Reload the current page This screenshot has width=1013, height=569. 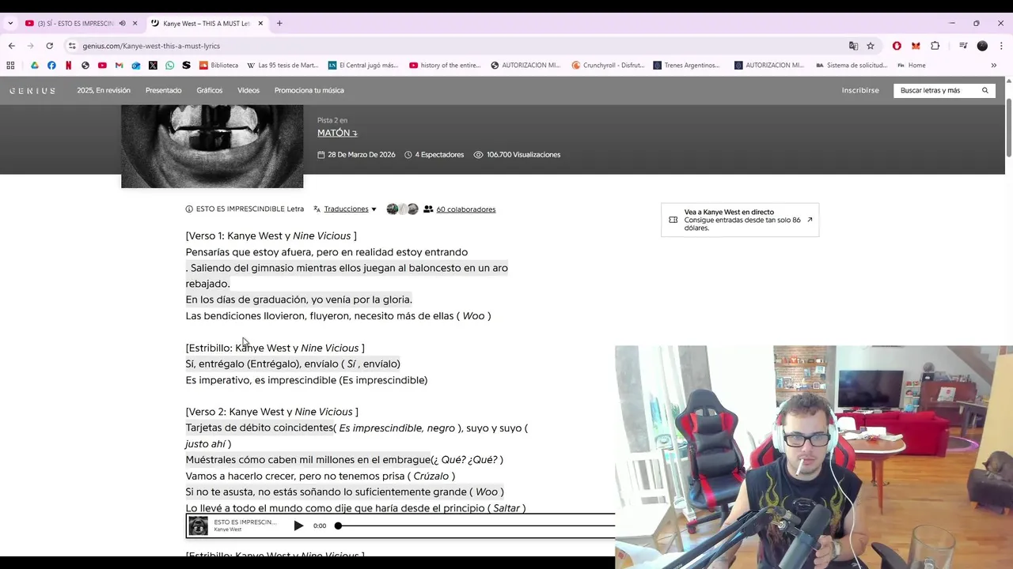coord(49,46)
